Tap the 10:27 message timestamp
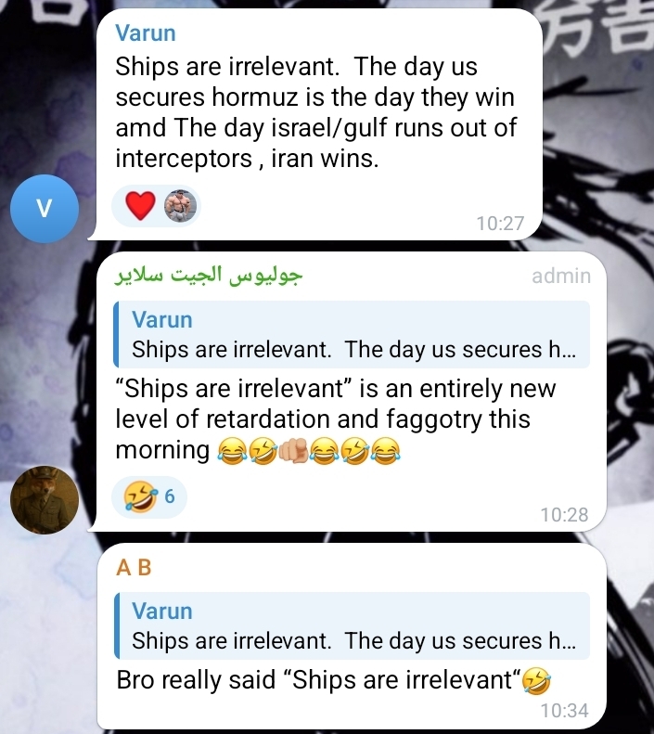Screen dimensions: 654x734 click(500, 224)
